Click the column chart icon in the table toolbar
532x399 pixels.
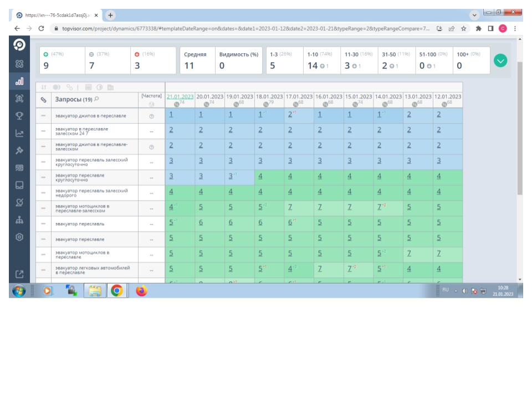111,87
